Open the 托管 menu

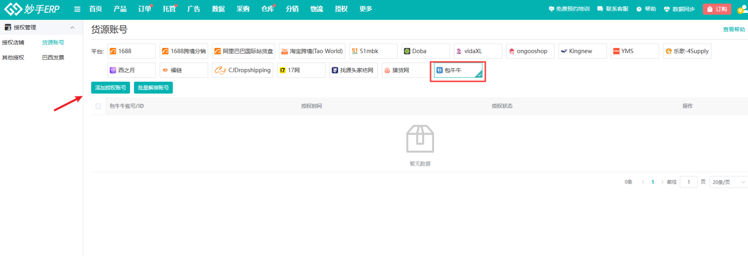point(169,9)
